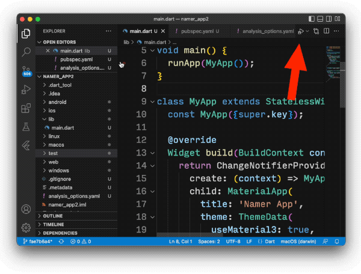Open the Source Control view
The image size is (361, 274).
click(26, 70)
